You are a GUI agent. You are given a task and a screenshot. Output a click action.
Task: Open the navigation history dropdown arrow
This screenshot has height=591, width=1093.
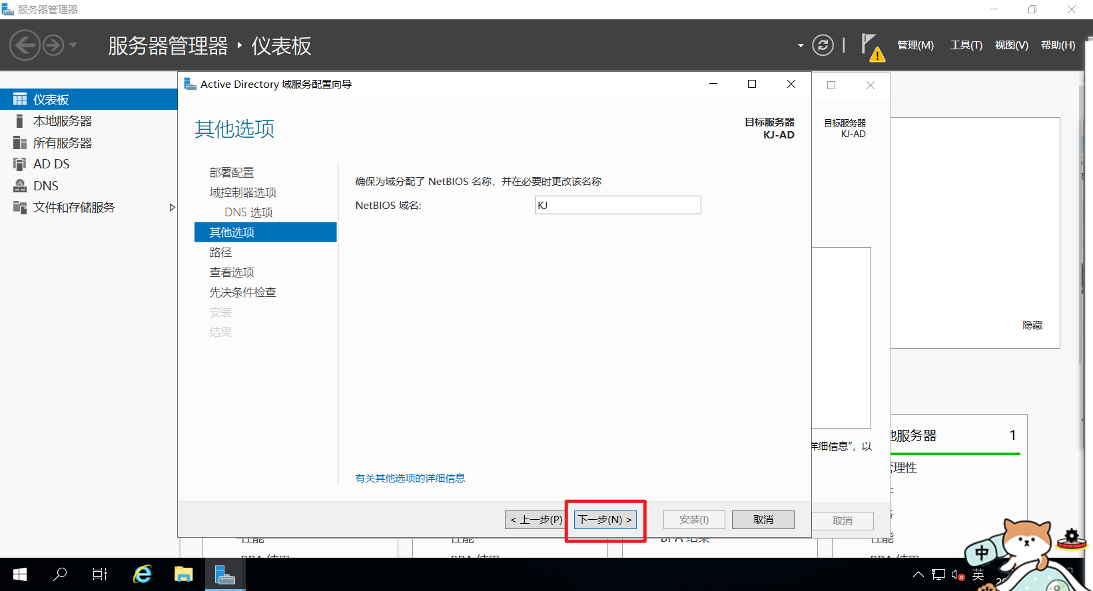click(73, 45)
